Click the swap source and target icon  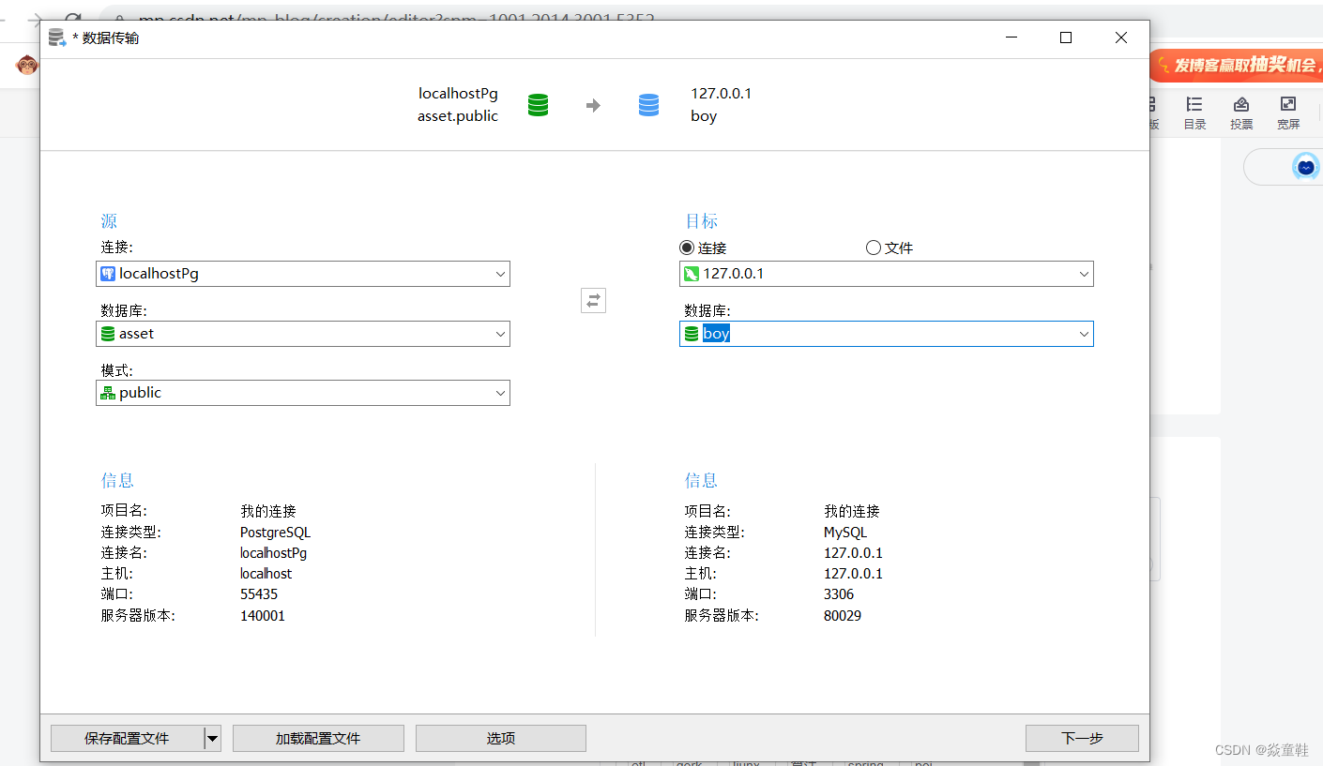coord(593,301)
